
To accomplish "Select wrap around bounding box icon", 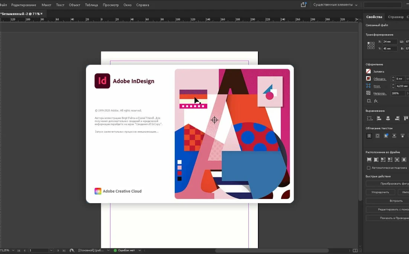I will pos(377,136).
